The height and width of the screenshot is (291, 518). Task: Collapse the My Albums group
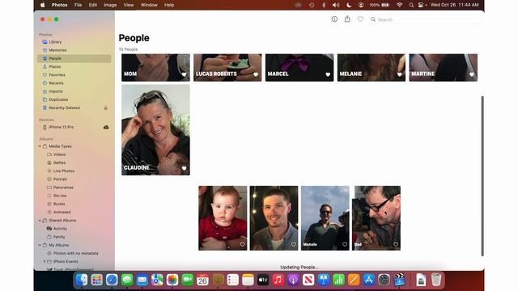click(40, 245)
